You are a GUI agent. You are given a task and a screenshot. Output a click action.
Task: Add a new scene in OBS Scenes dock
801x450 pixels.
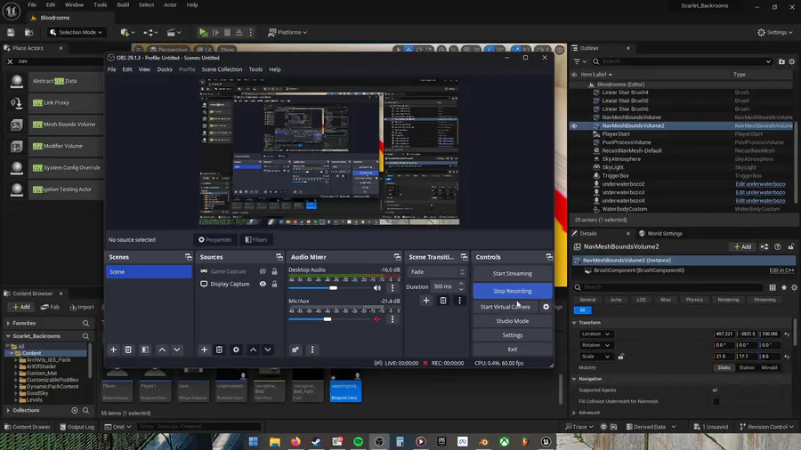pyautogui.click(x=113, y=350)
